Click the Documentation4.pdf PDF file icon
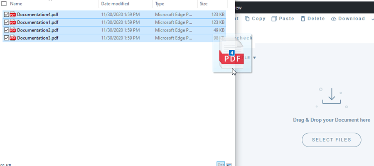Screen dimensions: 374x166 coord(13,15)
